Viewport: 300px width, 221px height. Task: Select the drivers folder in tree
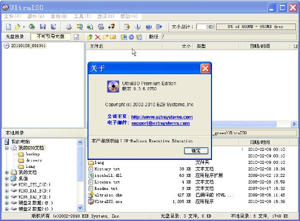click(33, 160)
